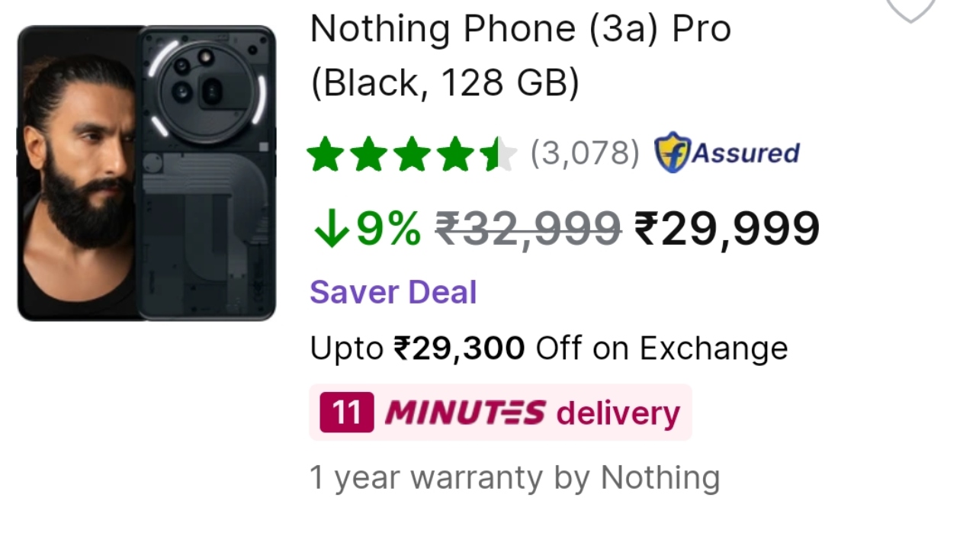Click the struck-through ₹32,999 price
The image size is (976, 549).
point(528,229)
